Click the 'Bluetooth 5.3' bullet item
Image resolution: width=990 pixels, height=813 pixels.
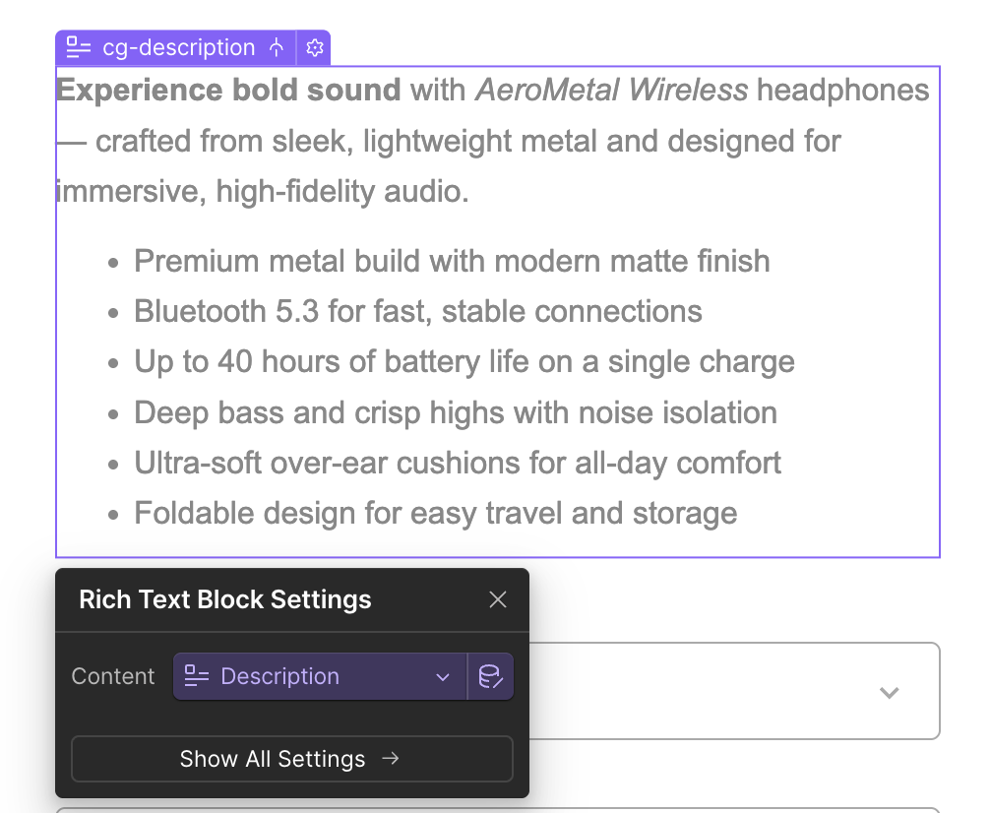[418, 311]
